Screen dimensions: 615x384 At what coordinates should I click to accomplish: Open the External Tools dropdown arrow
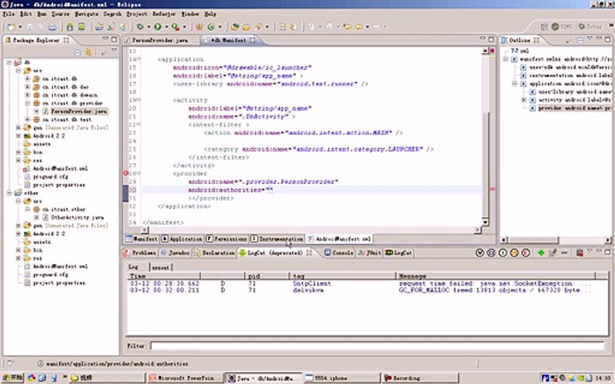(184, 27)
